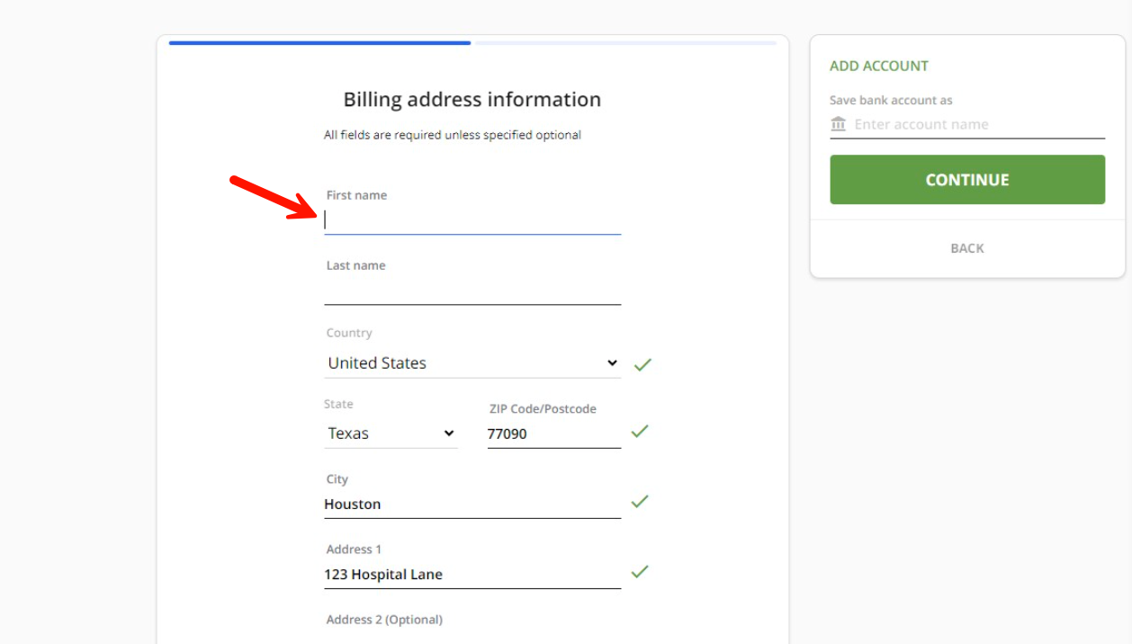The image size is (1132, 644).
Task: Click the City field containing Houston
Action: pyautogui.click(x=472, y=505)
